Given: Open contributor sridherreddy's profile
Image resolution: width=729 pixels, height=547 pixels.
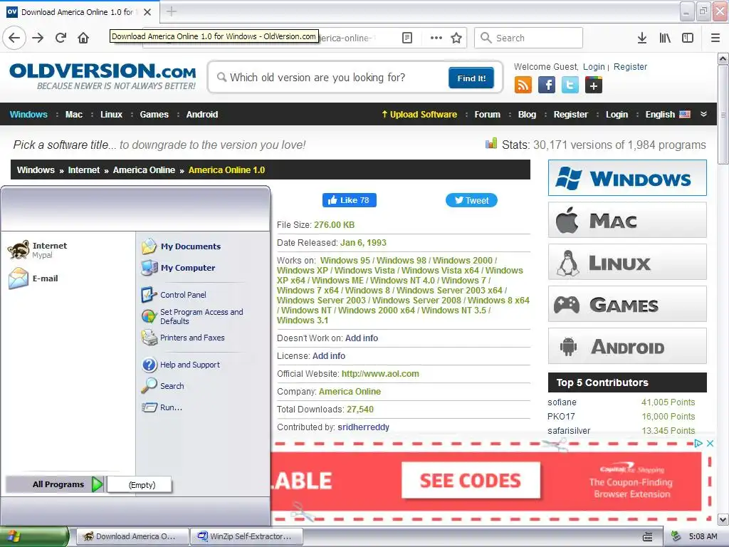Looking at the screenshot, I should tap(364, 427).
